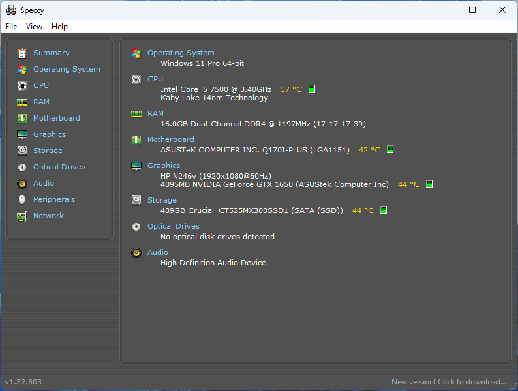The image size is (518, 391).
Task: Click the Graphics monitor icon in main panel
Action: pyautogui.click(x=136, y=166)
